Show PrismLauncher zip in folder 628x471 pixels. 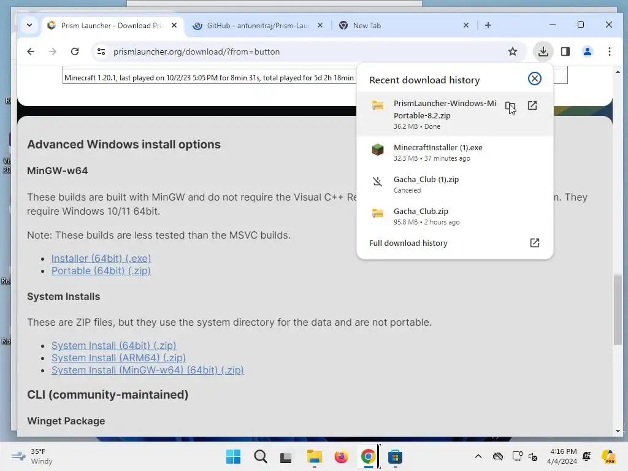510,106
